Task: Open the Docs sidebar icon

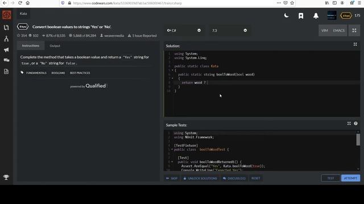Action: 6,71
